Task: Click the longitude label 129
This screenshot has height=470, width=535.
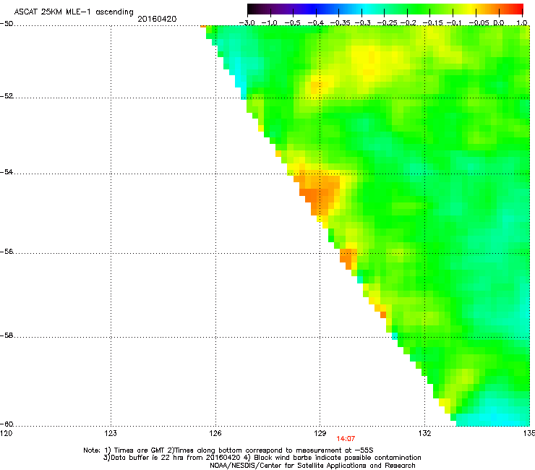Action: (x=320, y=433)
